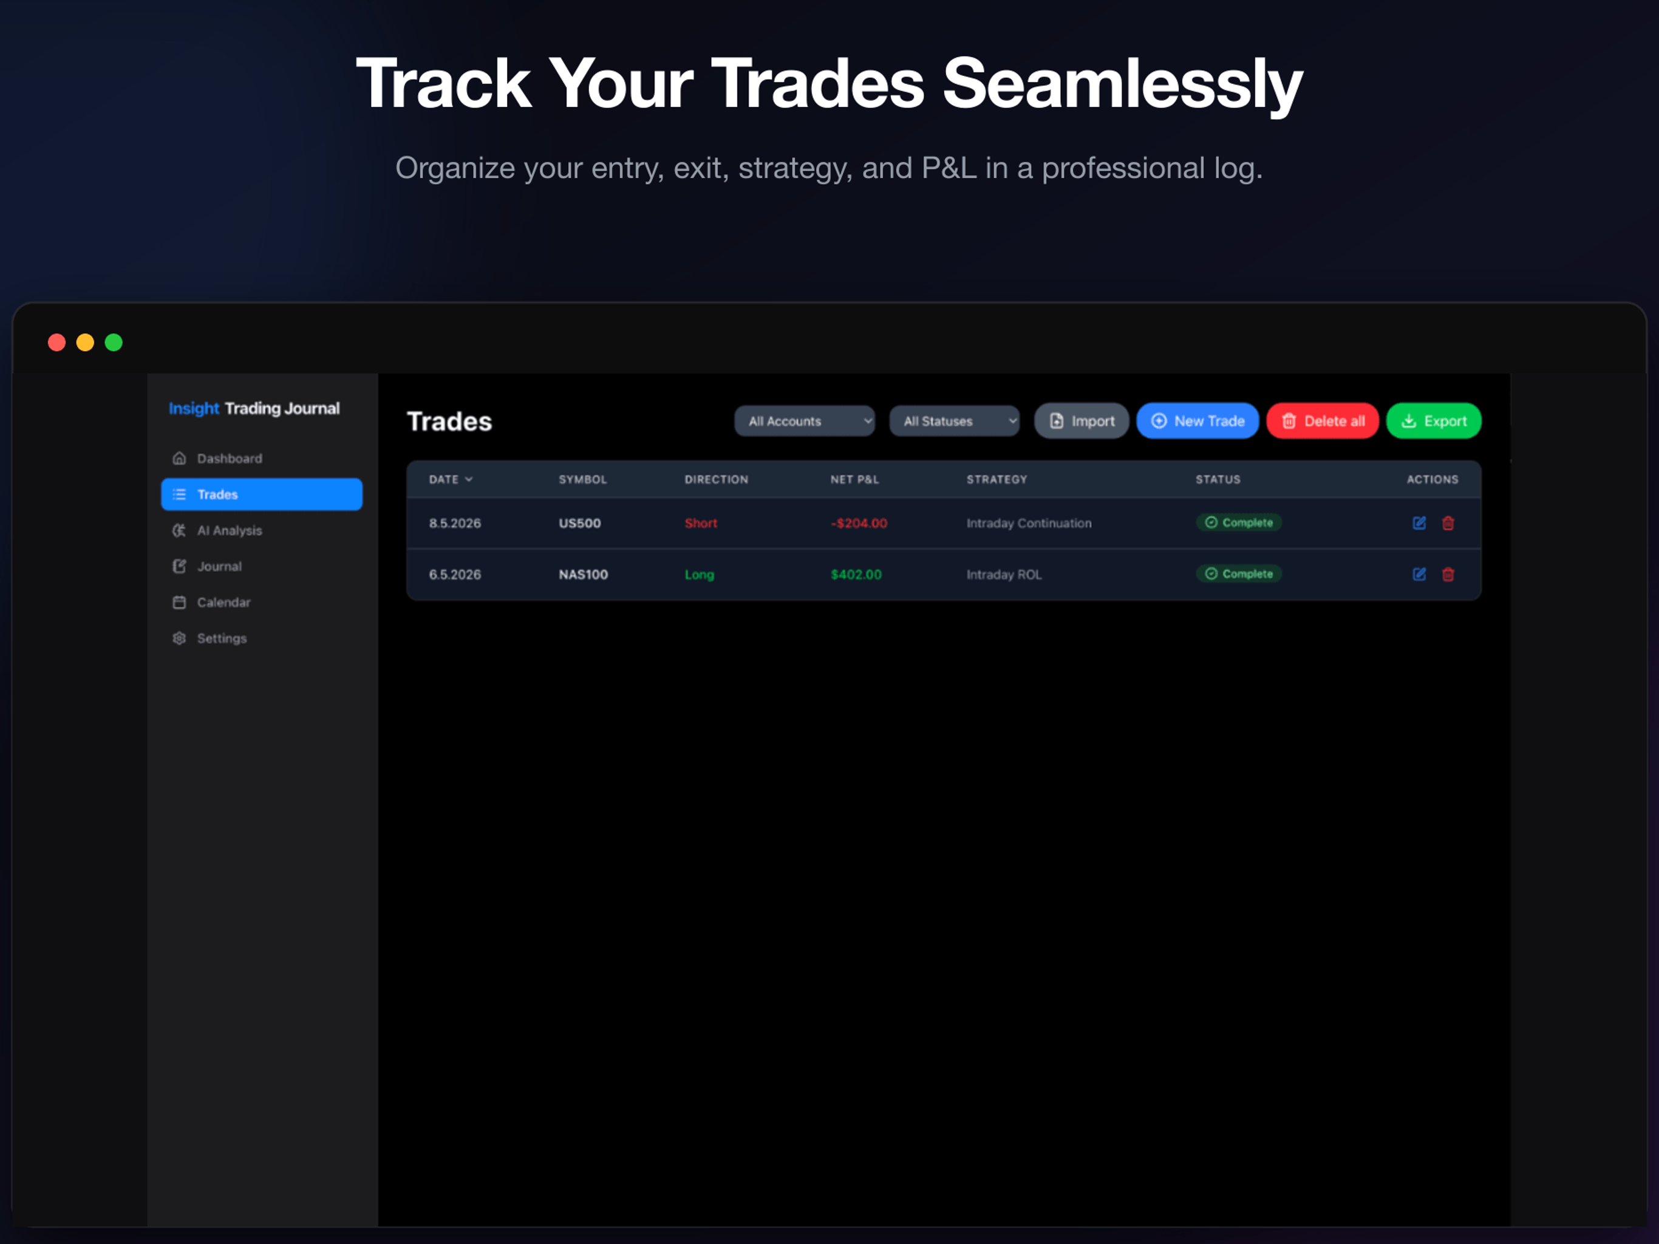Click the -$204.00 P&L value
The image size is (1659, 1244).
pos(859,523)
